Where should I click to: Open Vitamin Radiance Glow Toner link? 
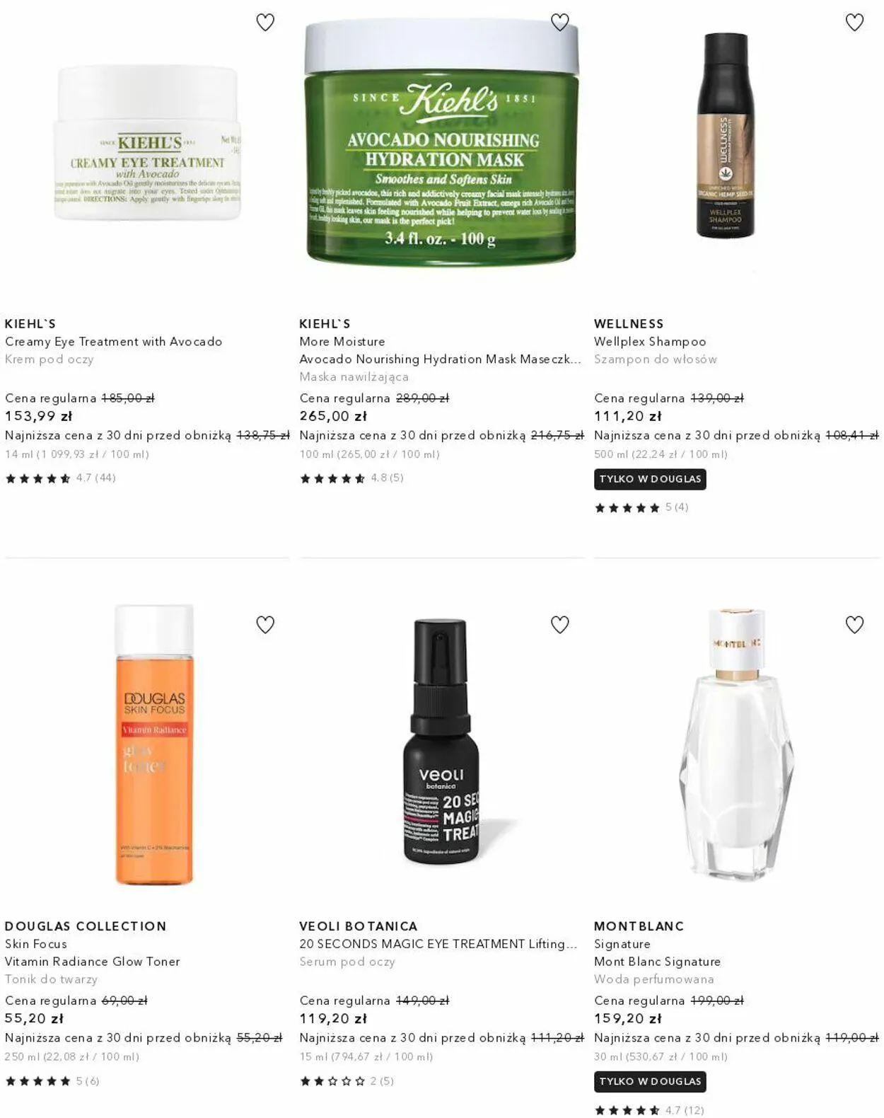[92, 961]
